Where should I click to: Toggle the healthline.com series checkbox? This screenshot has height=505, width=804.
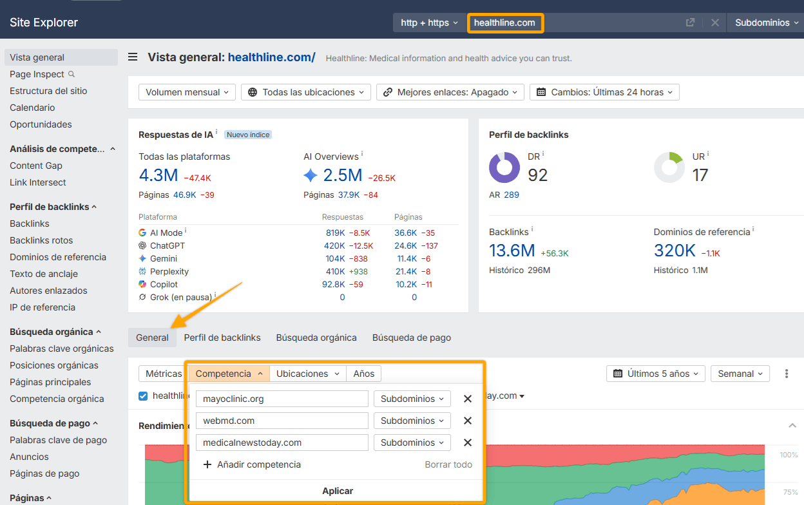point(143,395)
